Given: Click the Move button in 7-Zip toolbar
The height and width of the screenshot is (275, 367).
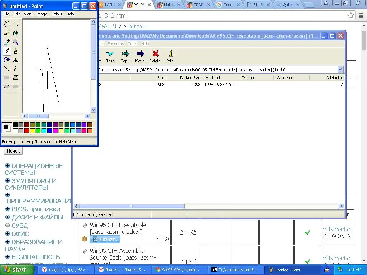Looking at the screenshot, I should (140, 56).
